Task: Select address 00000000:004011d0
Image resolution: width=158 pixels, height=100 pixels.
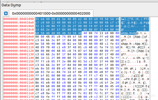Action: (x=19, y=90)
